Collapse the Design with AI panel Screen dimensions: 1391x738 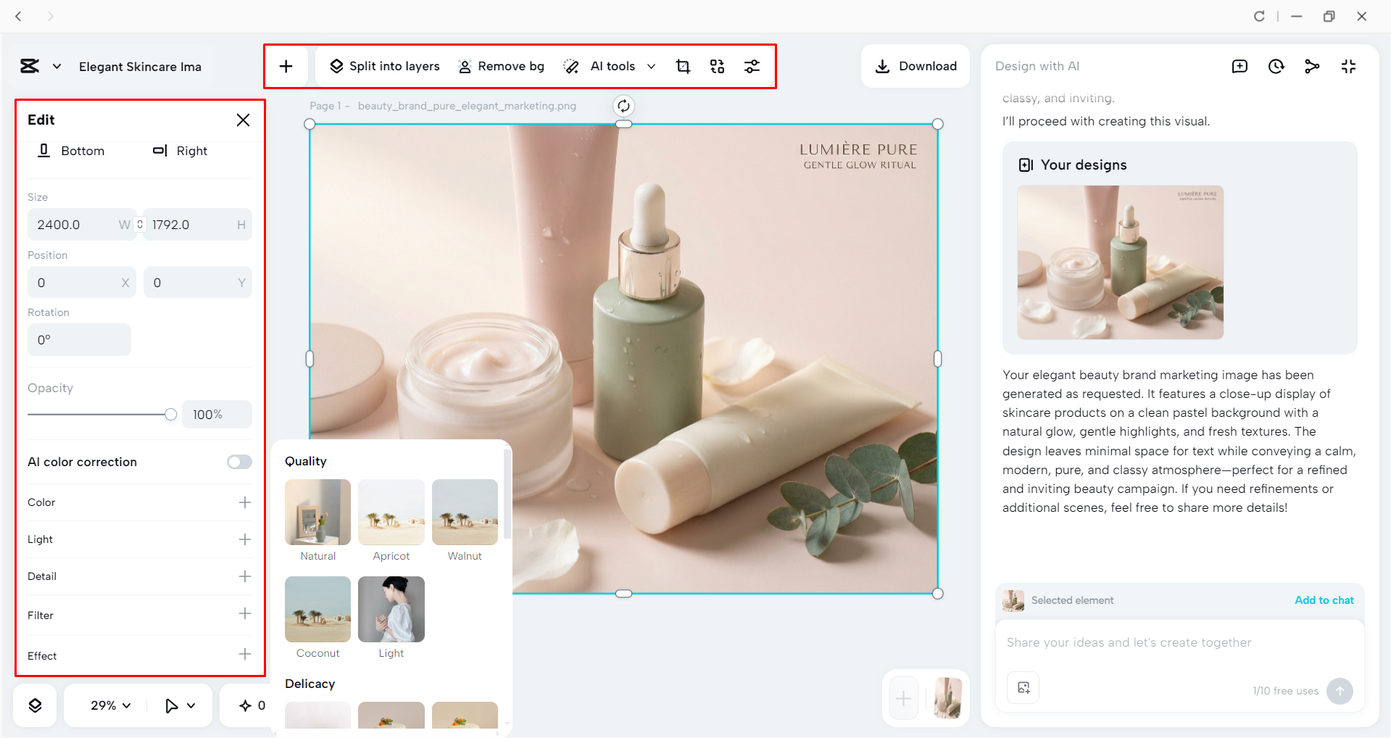point(1348,67)
